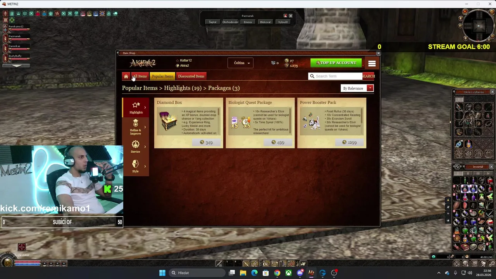Select the Highlights star category icon
The width and height of the screenshot is (496, 279).
[136, 105]
